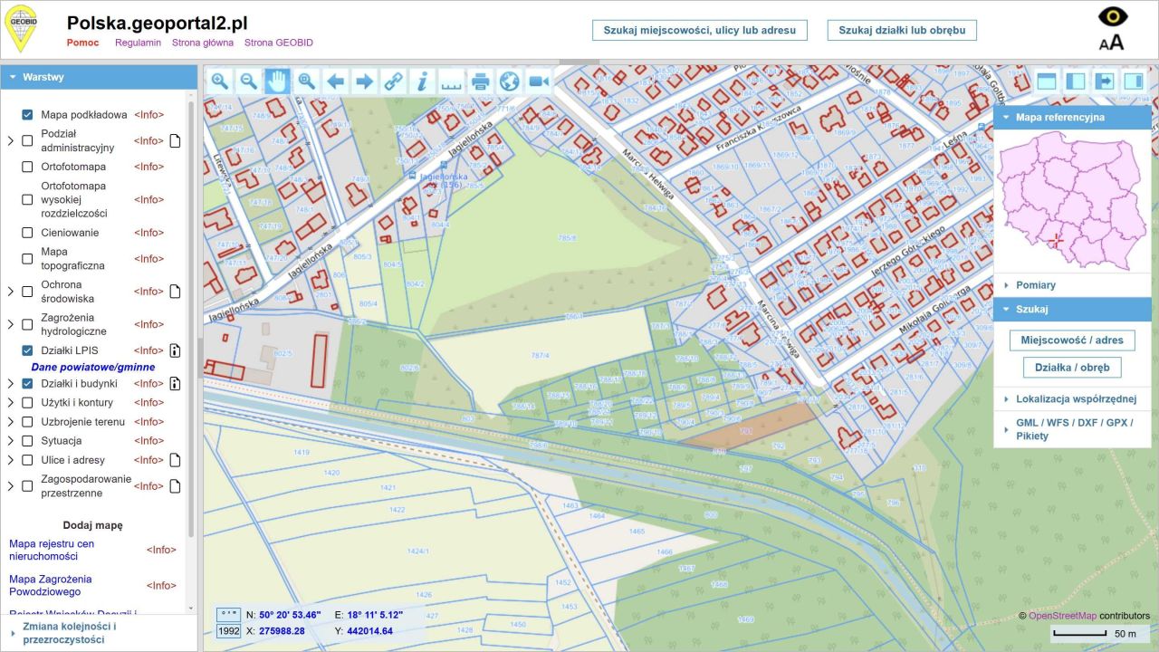Enable the Ortofotomapa layer checkbox
1159x652 pixels.
coord(27,167)
